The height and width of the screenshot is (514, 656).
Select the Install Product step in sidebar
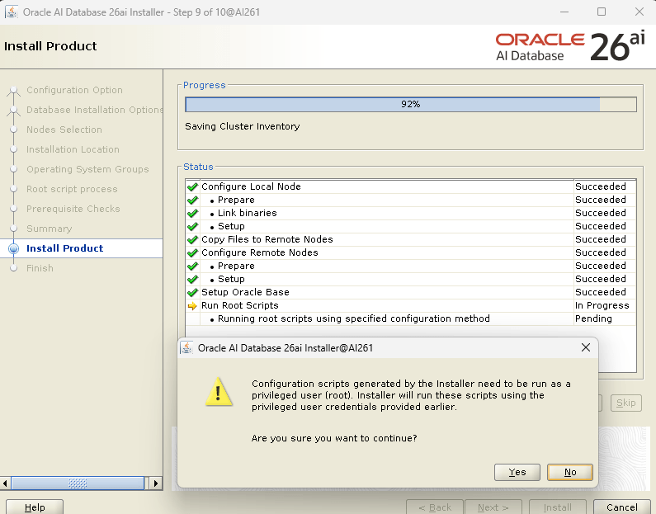coord(64,248)
